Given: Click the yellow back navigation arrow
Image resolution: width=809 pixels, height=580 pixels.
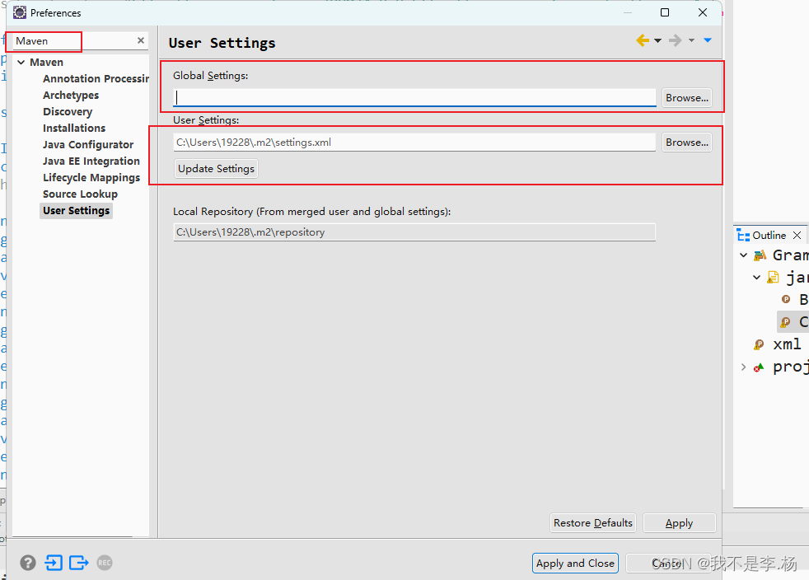Looking at the screenshot, I should pos(643,40).
